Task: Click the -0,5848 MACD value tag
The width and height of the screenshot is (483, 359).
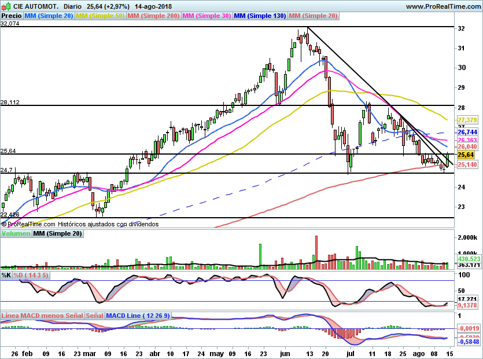Action: click(x=469, y=342)
